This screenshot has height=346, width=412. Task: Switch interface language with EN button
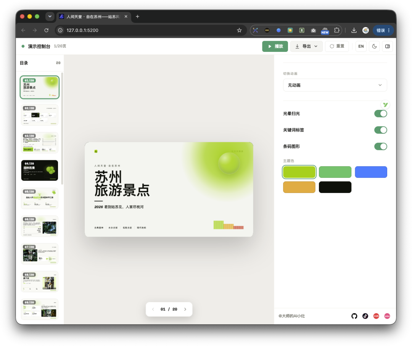(x=361, y=46)
